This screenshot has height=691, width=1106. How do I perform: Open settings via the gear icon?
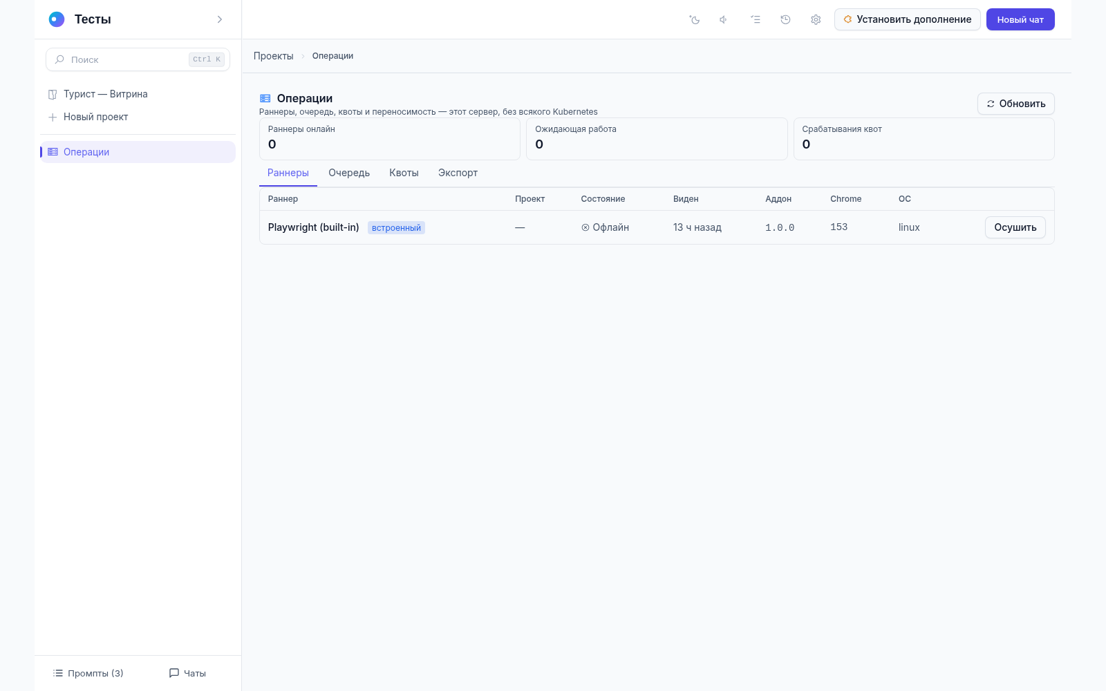(816, 19)
